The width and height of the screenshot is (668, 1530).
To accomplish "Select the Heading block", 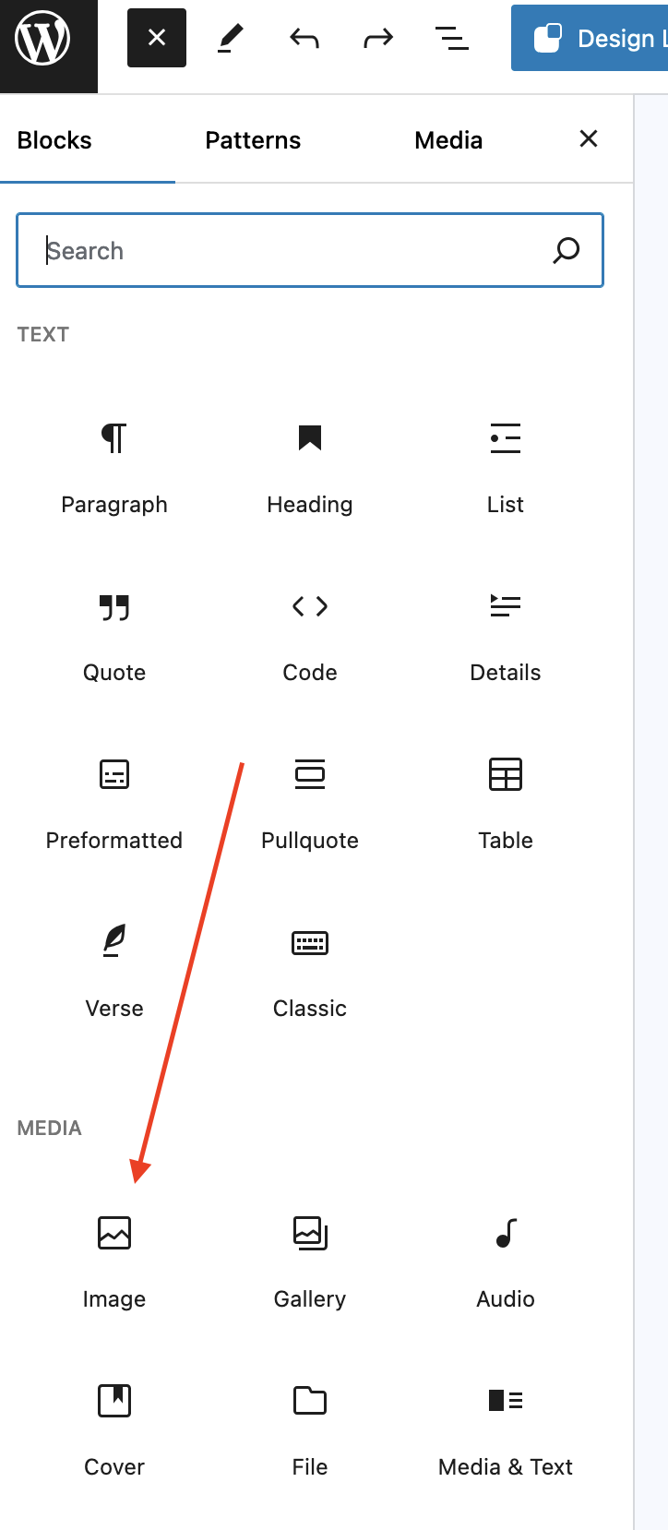I will coord(310,466).
